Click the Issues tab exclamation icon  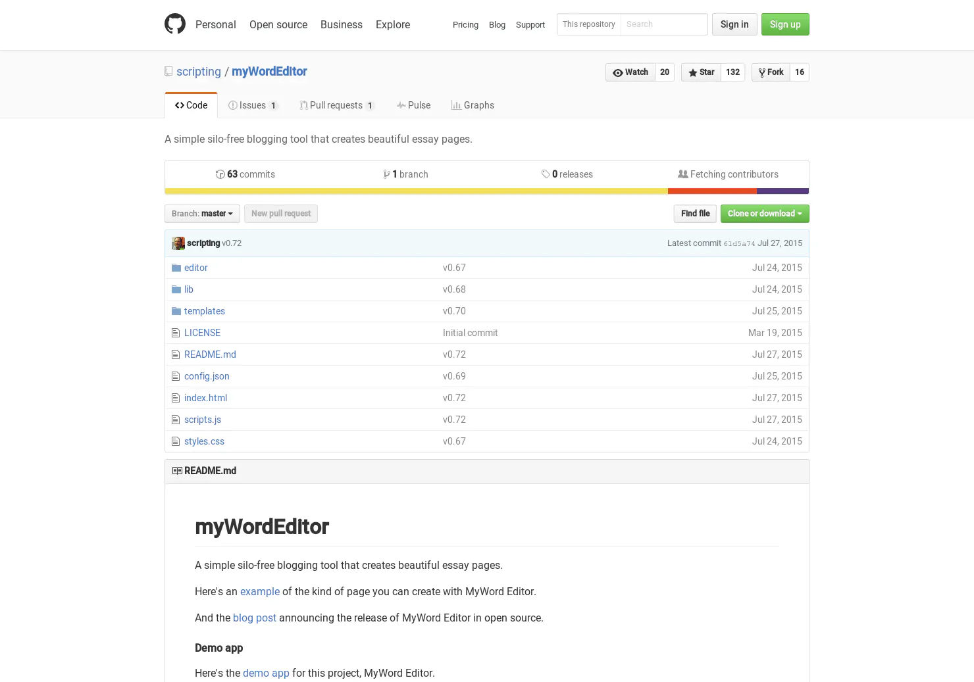(232, 105)
